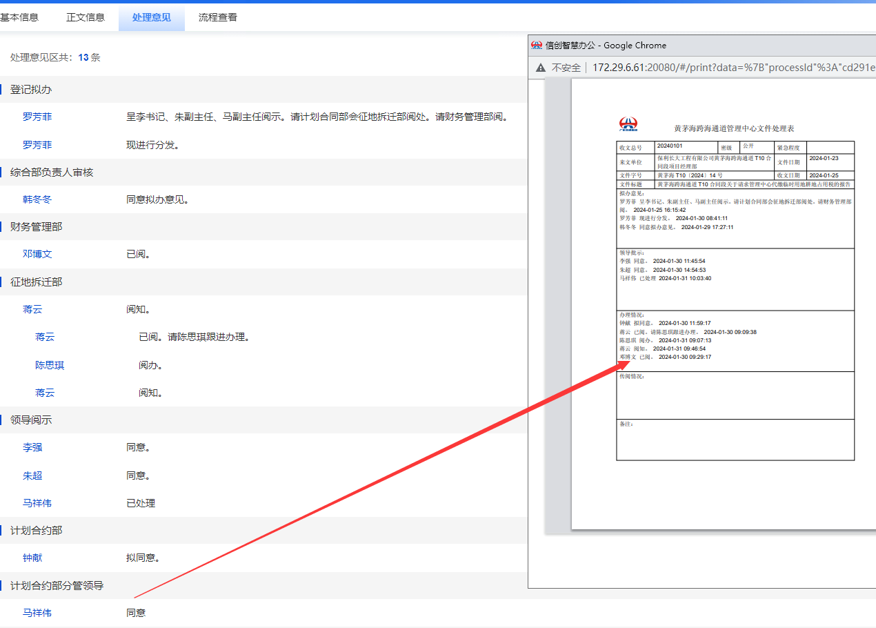Focus the Chrome address bar URL 172.29.6.61
The image size is (876, 628).
tap(734, 68)
